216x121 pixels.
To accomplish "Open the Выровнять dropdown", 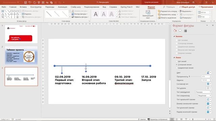I will [x=186, y=11].
